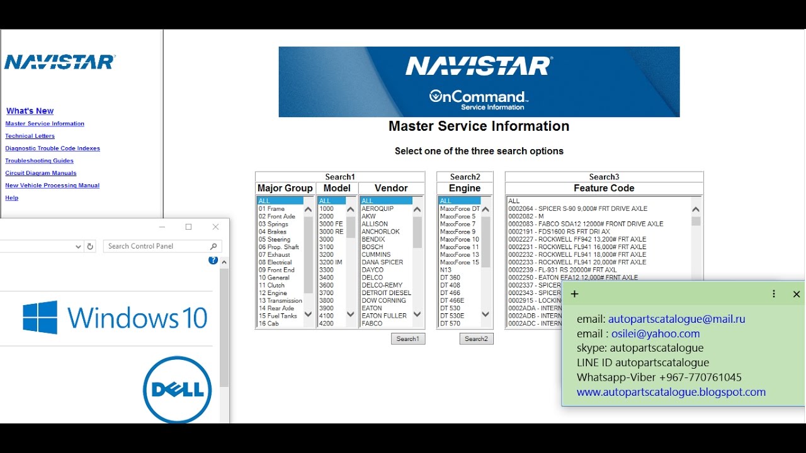Open the Help link in sidebar
Screen dimensions: 806x453
click(x=12, y=198)
